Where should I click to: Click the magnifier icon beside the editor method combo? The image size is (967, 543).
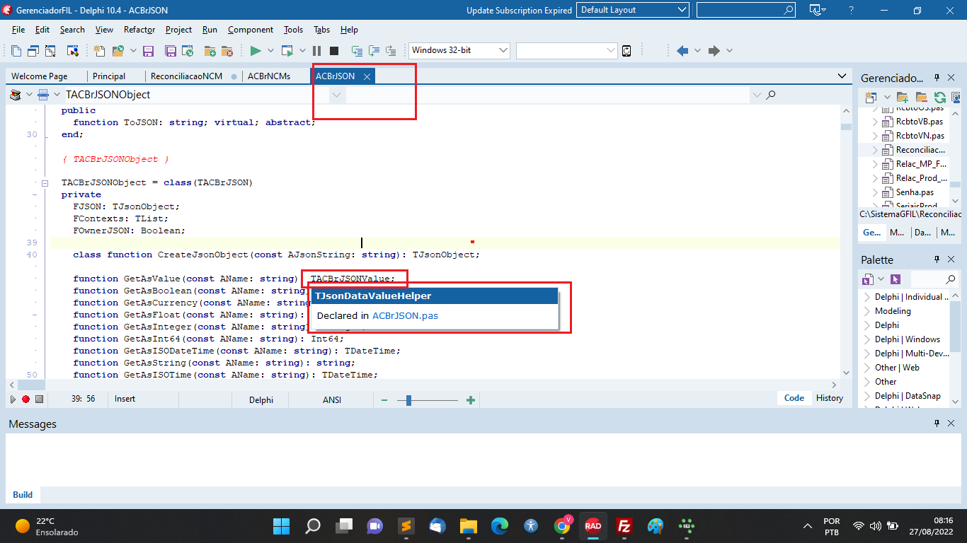[x=771, y=95]
